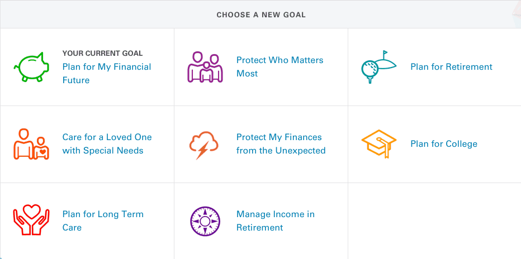Choose Protect My Finances from the Unexpected
Image resolution: width=521 pixels, height=259 pixels.
pos(281,144)
